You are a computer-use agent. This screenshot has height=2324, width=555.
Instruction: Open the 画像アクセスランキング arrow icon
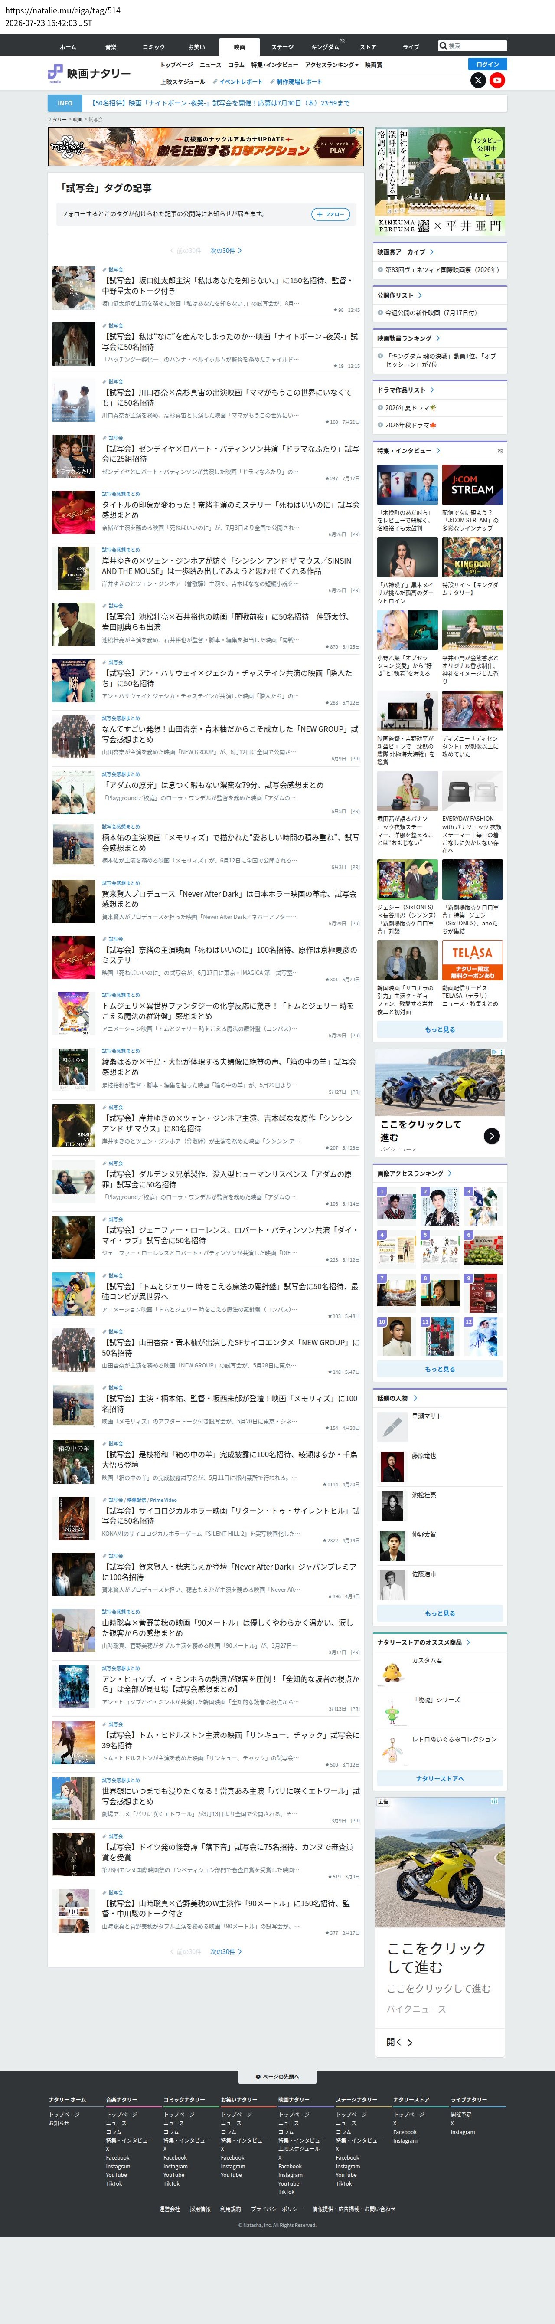(x=450, y=1174)
